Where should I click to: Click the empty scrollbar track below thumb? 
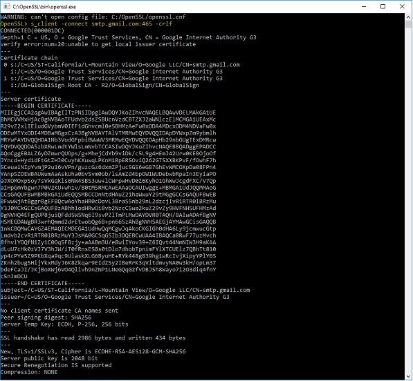408,199
